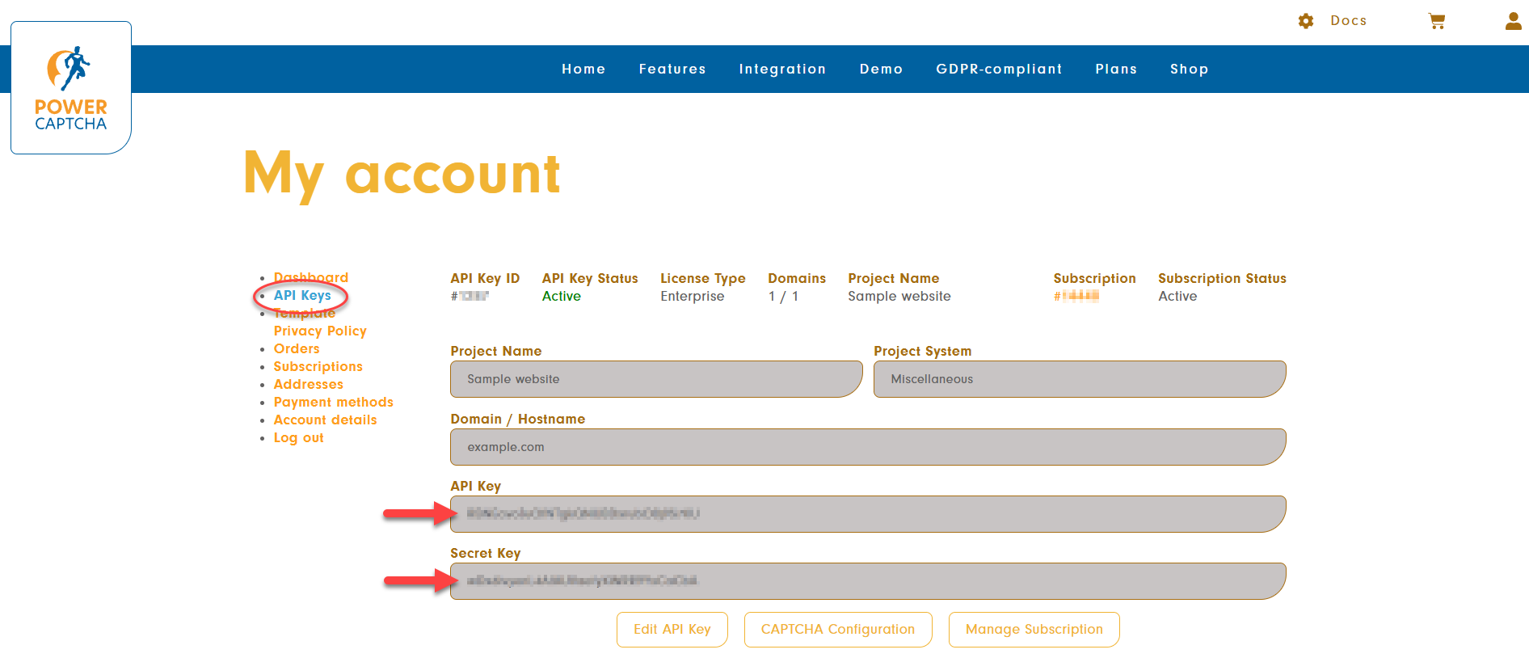Click the Sample website project name text

click(x=899, y=297)
